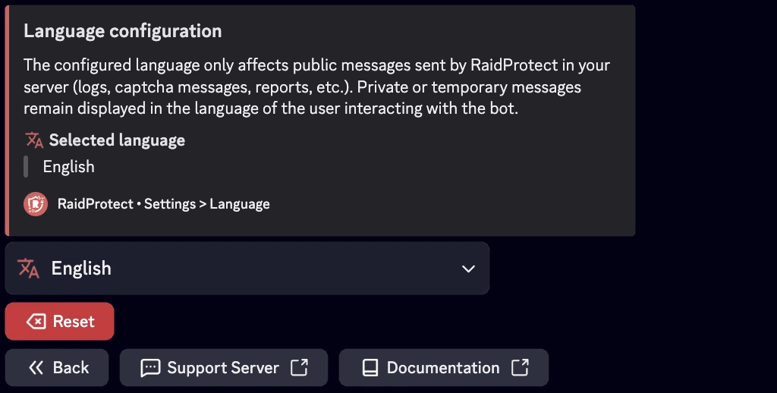Click the Selected language field label

(x=117, y=140)
